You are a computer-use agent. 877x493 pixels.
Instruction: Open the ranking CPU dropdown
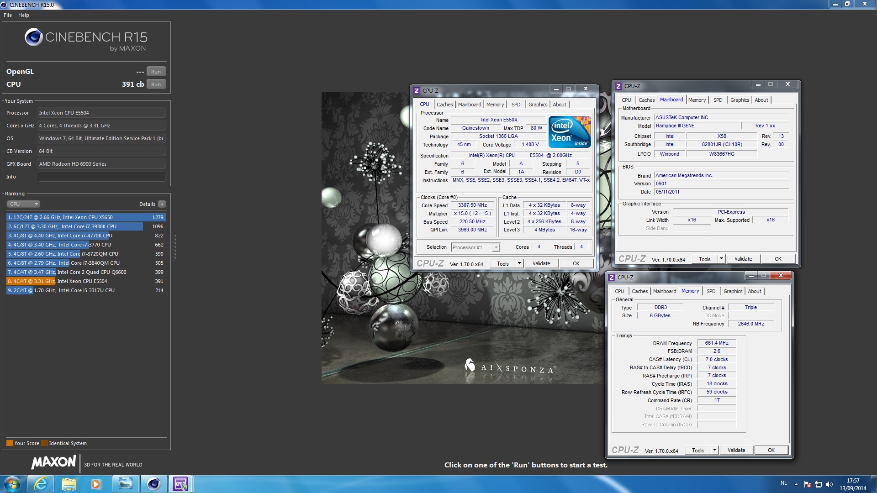coord(24,204)
